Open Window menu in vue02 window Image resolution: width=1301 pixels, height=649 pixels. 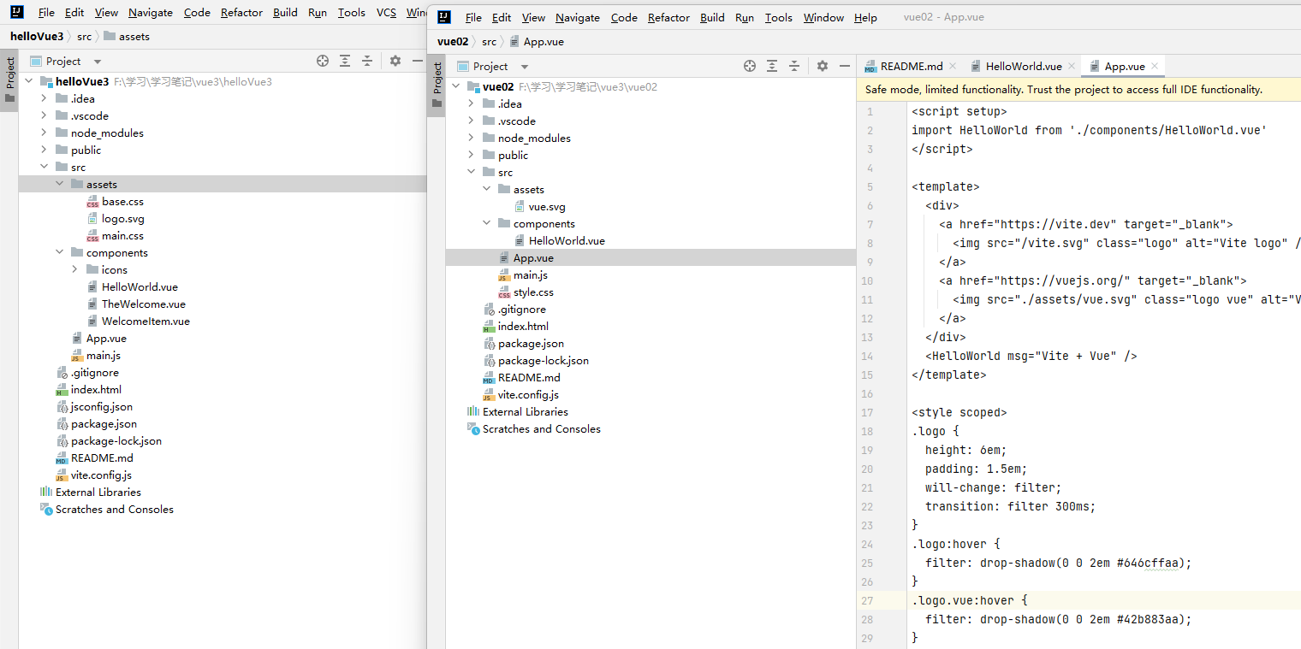pos(823,17)
